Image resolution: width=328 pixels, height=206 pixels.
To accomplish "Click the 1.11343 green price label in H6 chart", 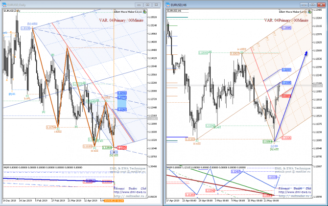I will pos(210,126).
